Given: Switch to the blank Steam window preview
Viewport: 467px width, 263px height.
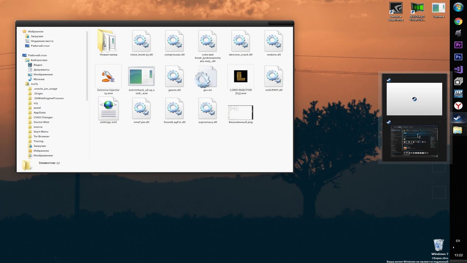Looking at the screenshot, I should (414, 99).
